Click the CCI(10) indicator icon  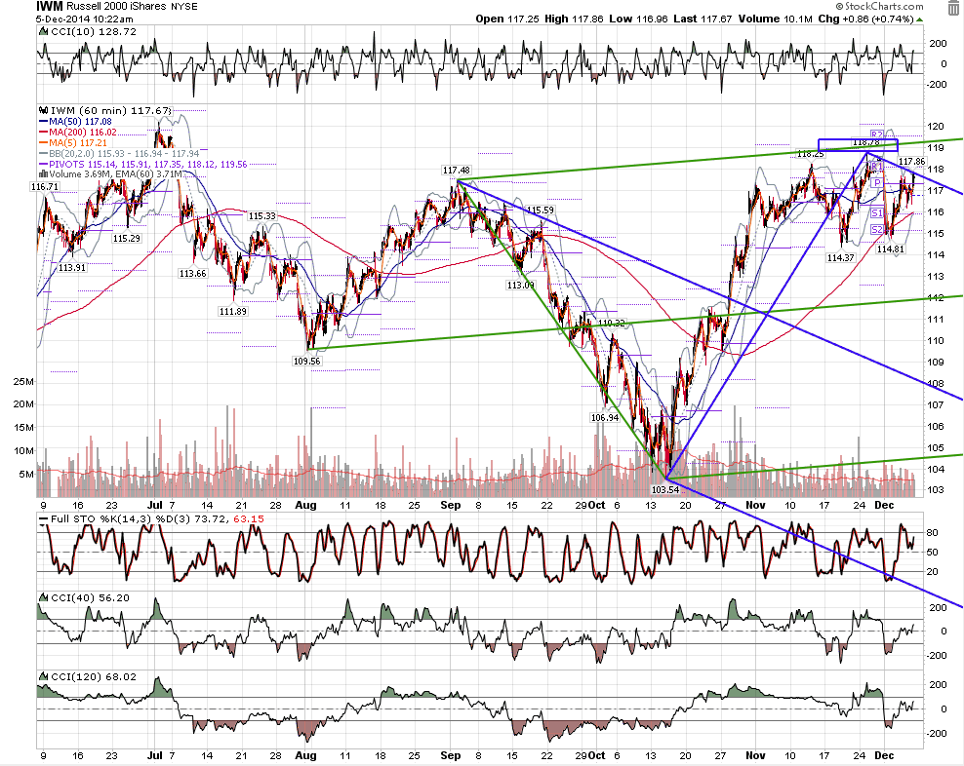(x=43, y=31)
